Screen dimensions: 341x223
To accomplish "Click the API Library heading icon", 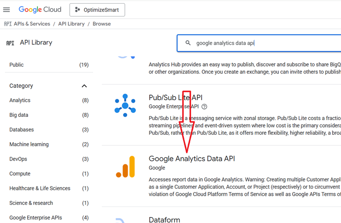I will coord(10,43).
